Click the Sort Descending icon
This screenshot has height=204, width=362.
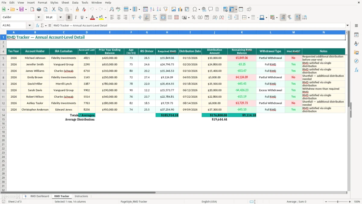point(159,9)
